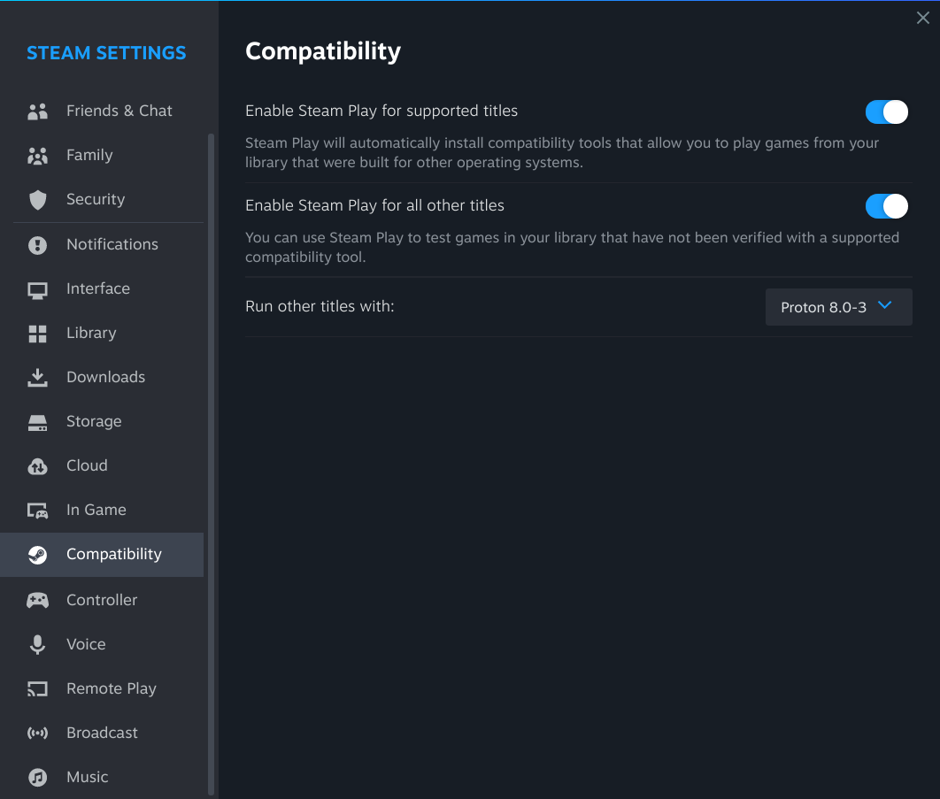
Task: Click the Cloud sync icon
Action: coord(37,465)
